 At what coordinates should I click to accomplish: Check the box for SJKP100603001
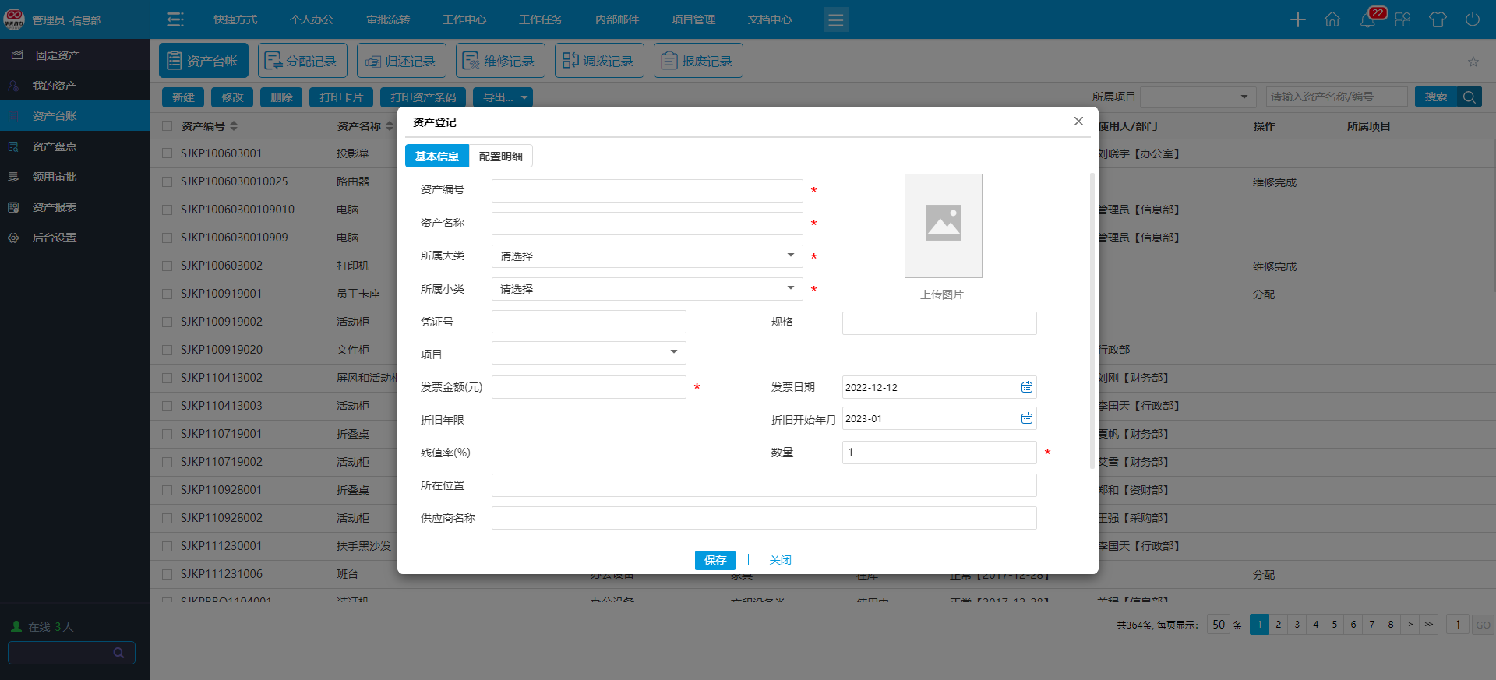(x=167, y=153)
